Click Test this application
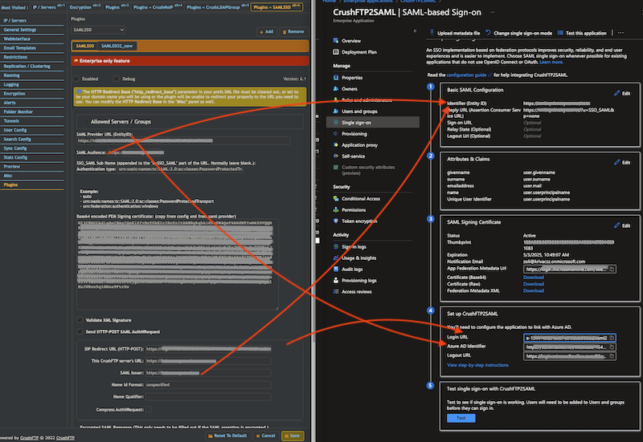This screenshot has height=442, width=643. (x=582, y=33)
